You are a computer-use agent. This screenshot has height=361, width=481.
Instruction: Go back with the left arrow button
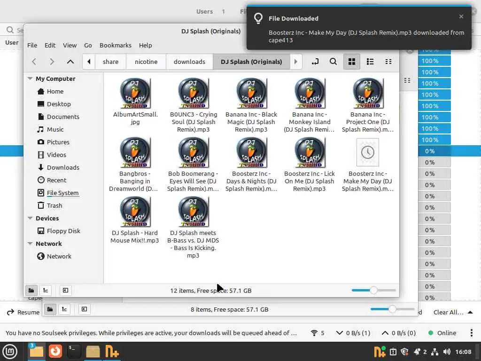pos(34,62)
